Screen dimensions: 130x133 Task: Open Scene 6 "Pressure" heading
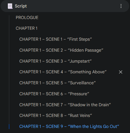pos(54,94)
